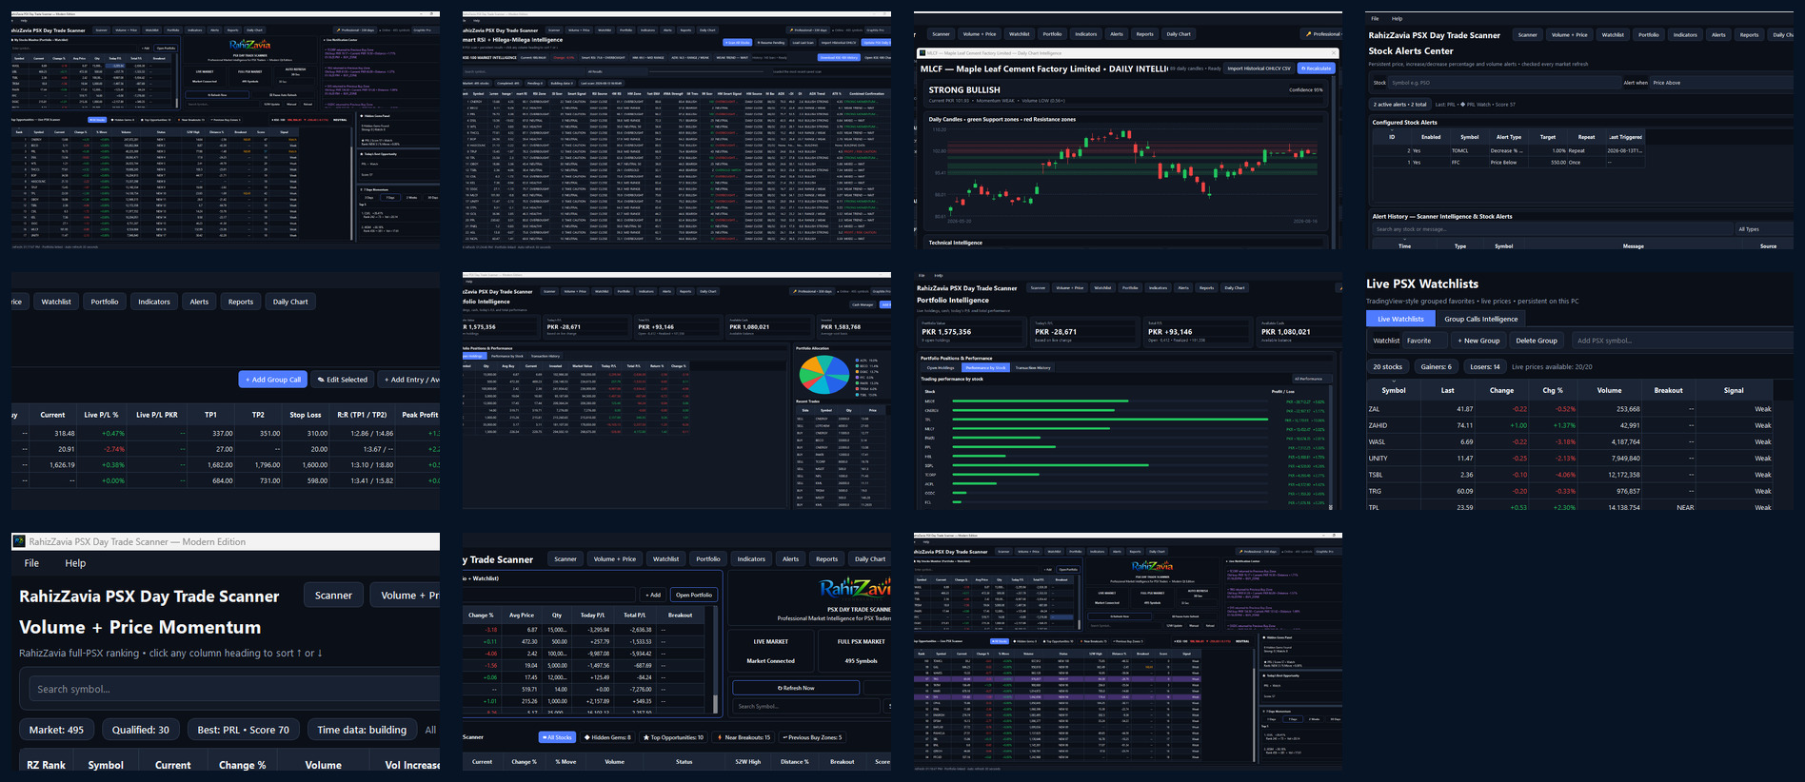The height and width of the screenshot is (782, 1805).
Task: Click the RahizZavia logo beside the Open Portfolio button
Action: (x=855, y=587)
